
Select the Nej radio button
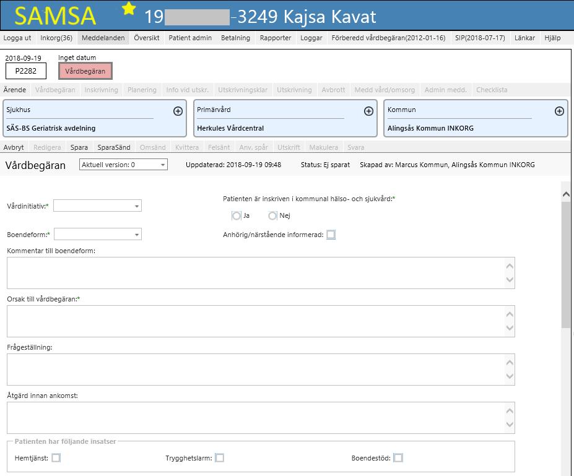[x=272, y=216]
